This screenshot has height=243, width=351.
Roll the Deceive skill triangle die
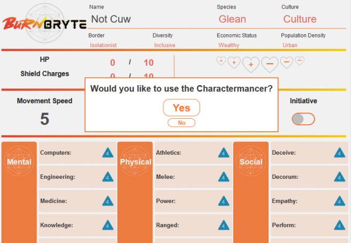tap(340, 153)
